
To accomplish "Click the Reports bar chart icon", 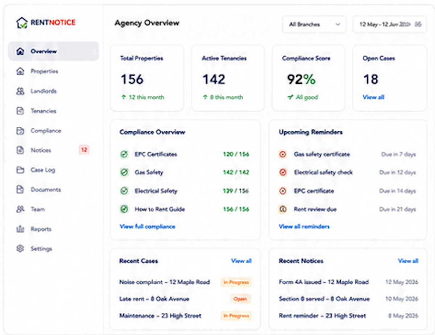I will (x=20, y=229).
